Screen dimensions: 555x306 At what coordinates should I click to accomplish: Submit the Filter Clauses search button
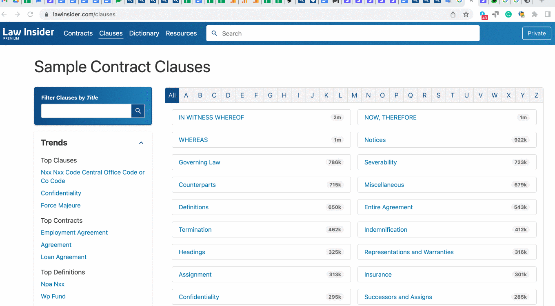(x=138, y=111)
